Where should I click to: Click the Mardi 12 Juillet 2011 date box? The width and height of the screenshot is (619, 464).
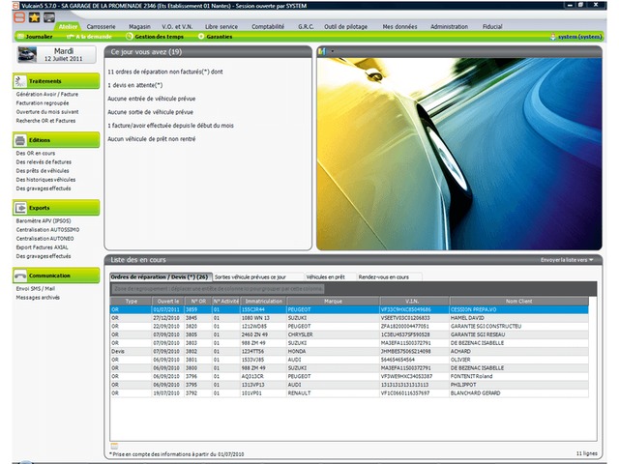point(56,54)
